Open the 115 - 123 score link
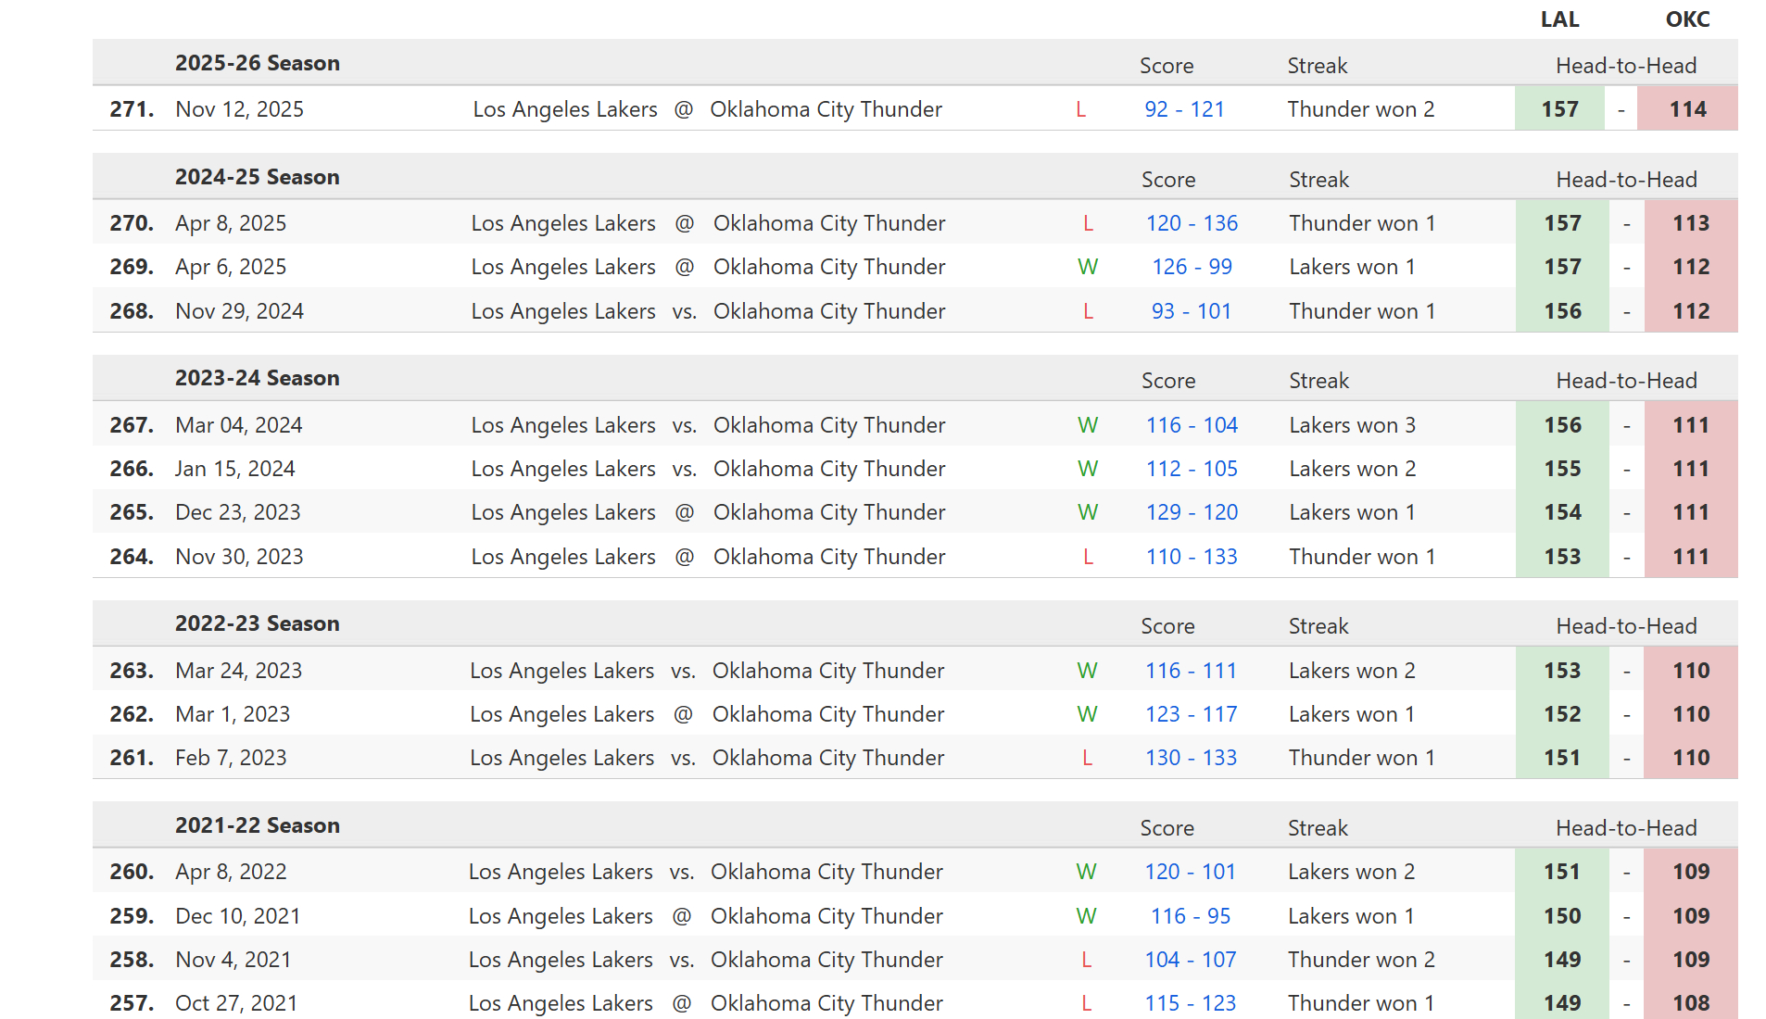Screen dimensions: 1766x1019 point(1190,1003)
